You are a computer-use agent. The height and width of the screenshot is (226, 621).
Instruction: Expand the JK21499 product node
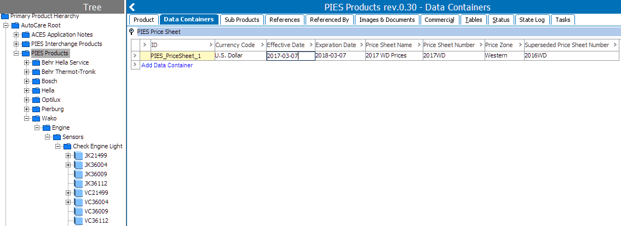point(68,155)
